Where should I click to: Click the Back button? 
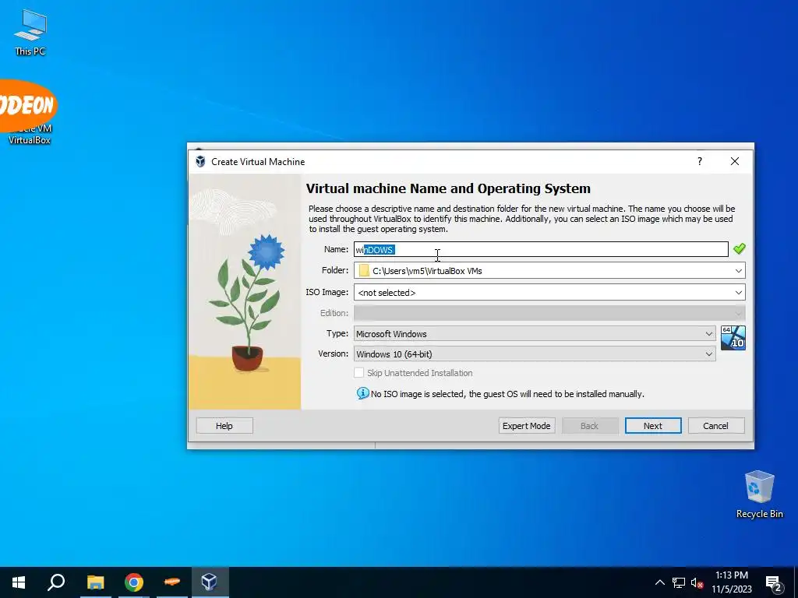589,426
